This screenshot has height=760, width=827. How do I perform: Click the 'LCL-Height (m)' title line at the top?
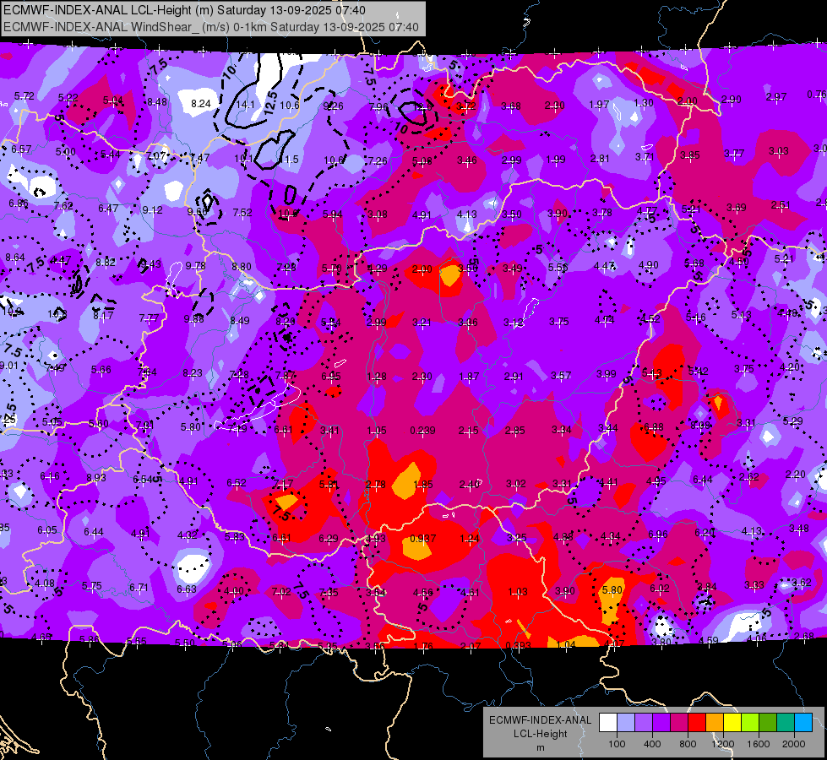184,10
